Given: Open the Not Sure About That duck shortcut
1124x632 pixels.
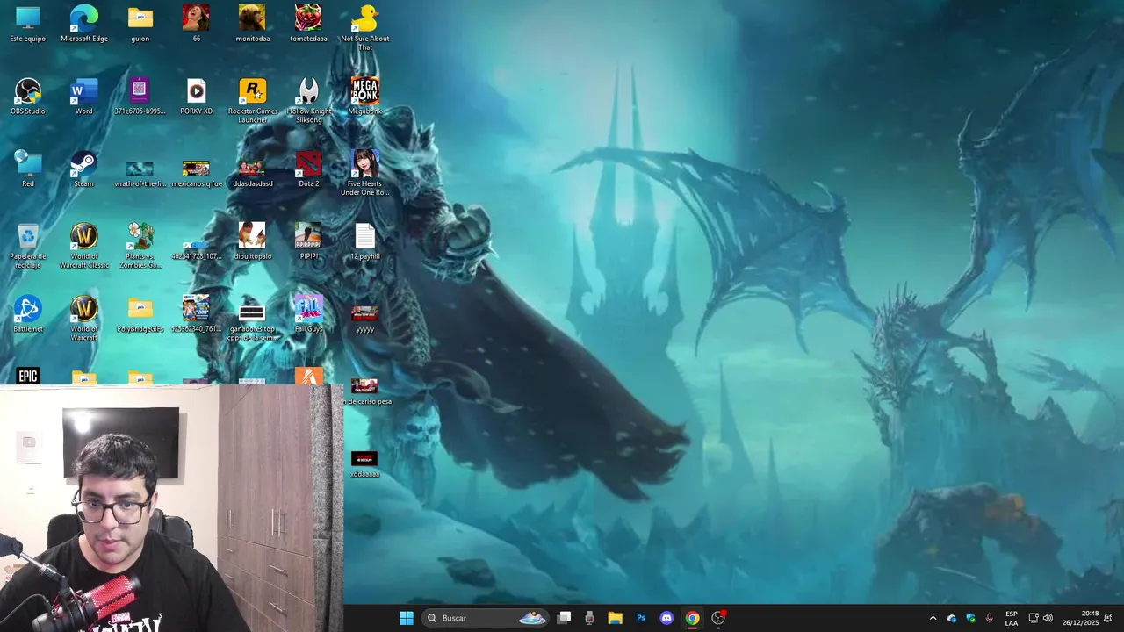Looking at the screenshot, I should (x=364, y=27).
